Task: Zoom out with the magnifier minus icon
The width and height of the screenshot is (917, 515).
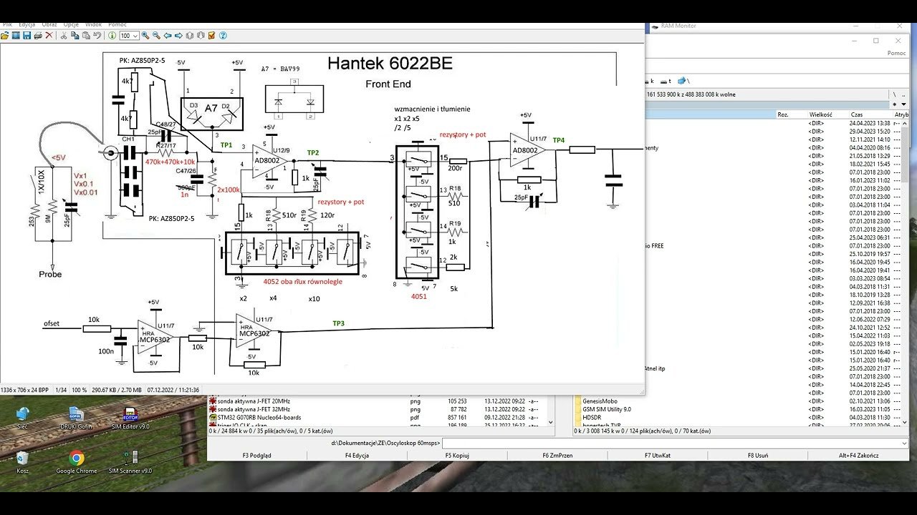Action: (156, 35)
